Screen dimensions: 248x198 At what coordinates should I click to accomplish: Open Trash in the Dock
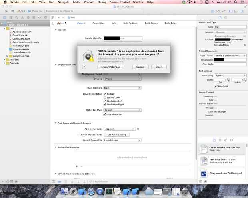coord(184,191)
